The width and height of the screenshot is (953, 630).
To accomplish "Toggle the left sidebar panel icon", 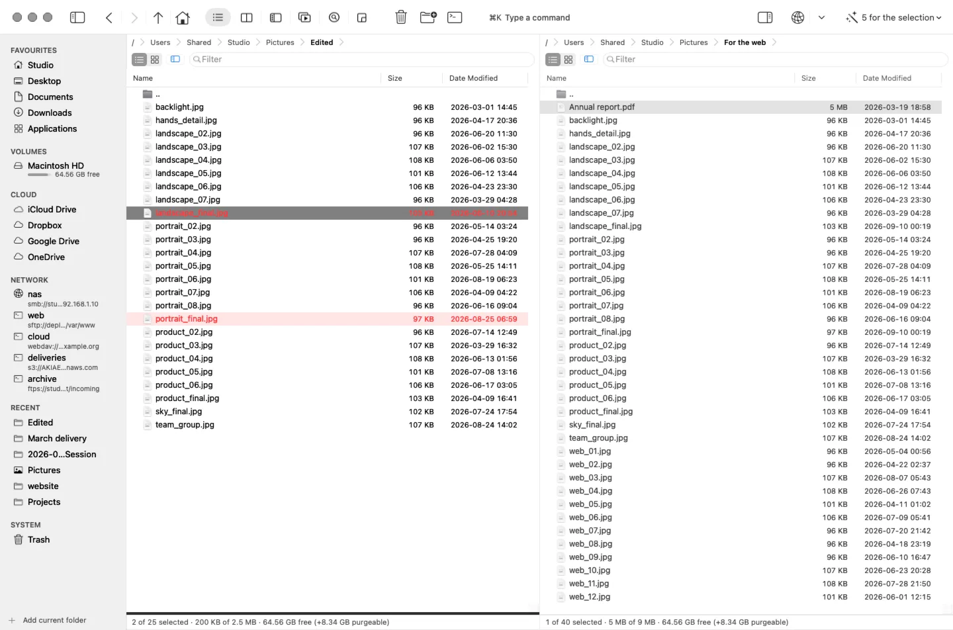I will tap(77, 18).
